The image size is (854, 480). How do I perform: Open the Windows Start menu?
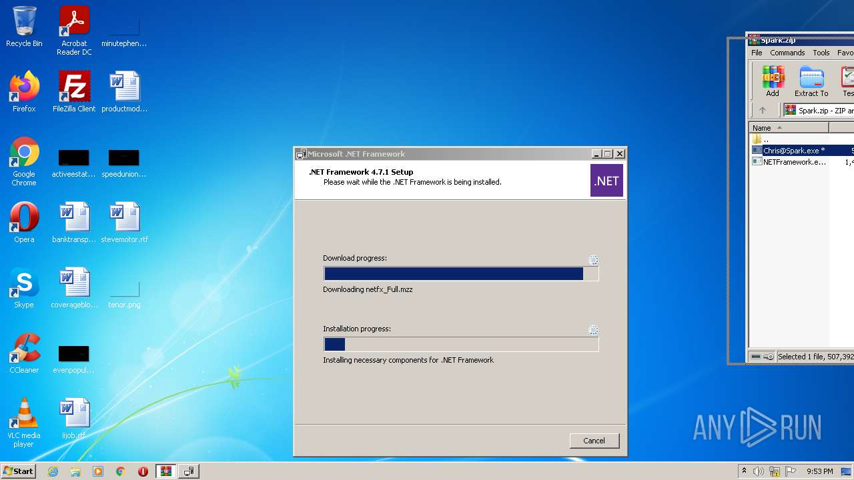(x=18, y=471)
